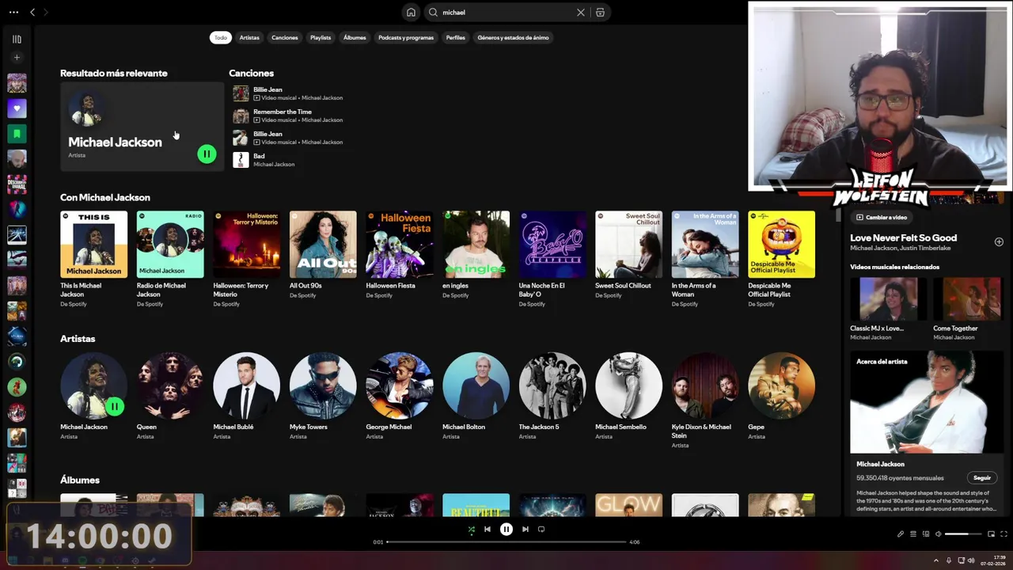Pause from the Michael Jackson artist circle
1013x570 pixels.
[x=115, y=407]
